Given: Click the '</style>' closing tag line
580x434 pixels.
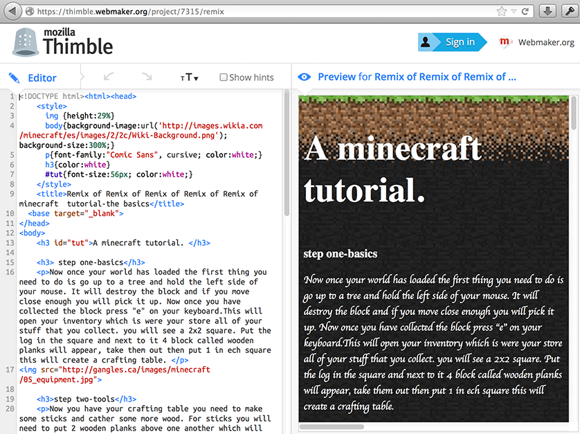Looking at the screenshot, I should point(54,184).
